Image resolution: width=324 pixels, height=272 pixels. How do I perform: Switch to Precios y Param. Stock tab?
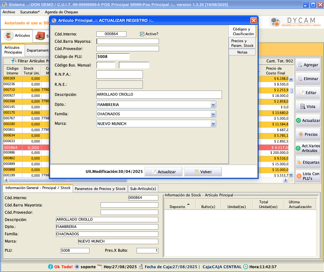tap(242, 43)
